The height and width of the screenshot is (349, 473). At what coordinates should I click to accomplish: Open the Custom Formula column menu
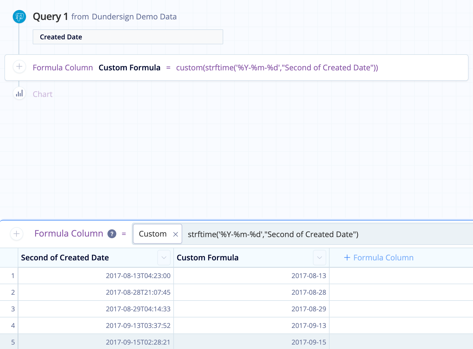(x=319, y=258)
